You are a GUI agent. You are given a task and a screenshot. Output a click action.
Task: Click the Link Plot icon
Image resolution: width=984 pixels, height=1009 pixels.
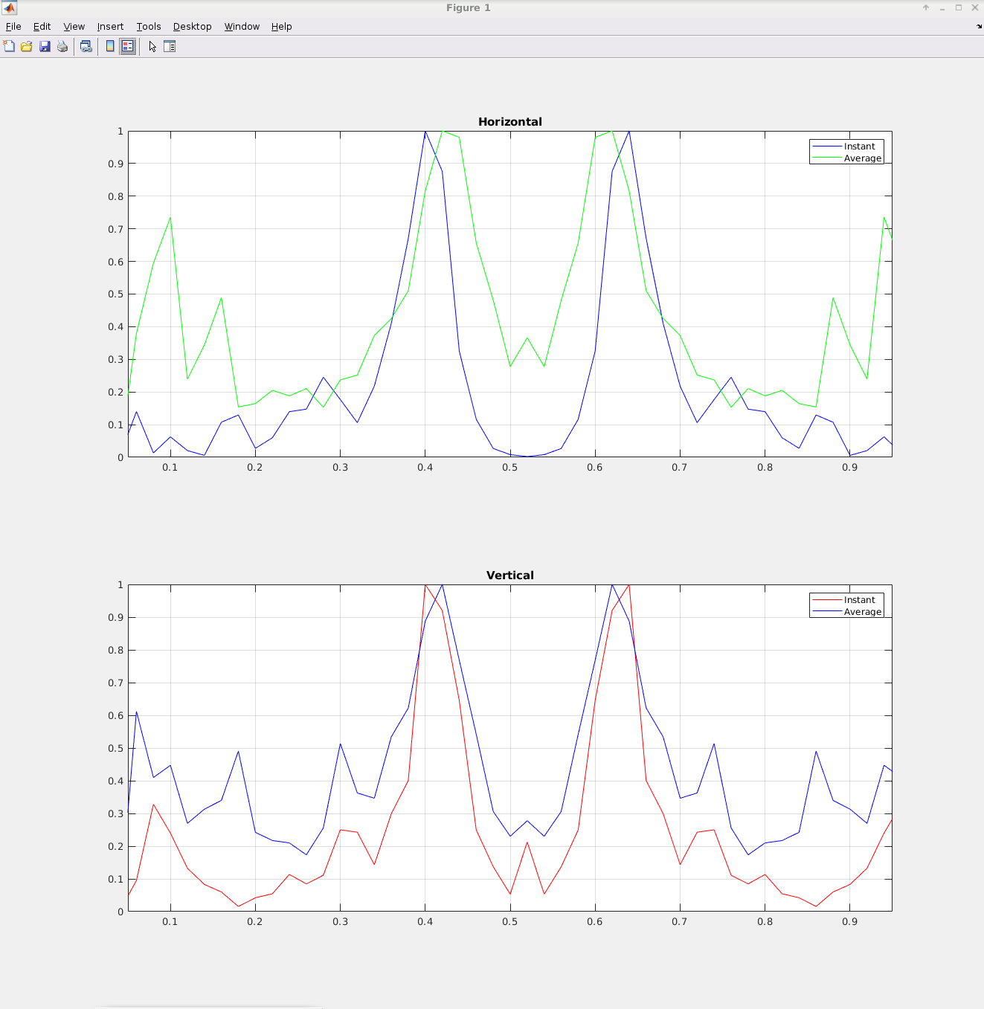[86, 46]
